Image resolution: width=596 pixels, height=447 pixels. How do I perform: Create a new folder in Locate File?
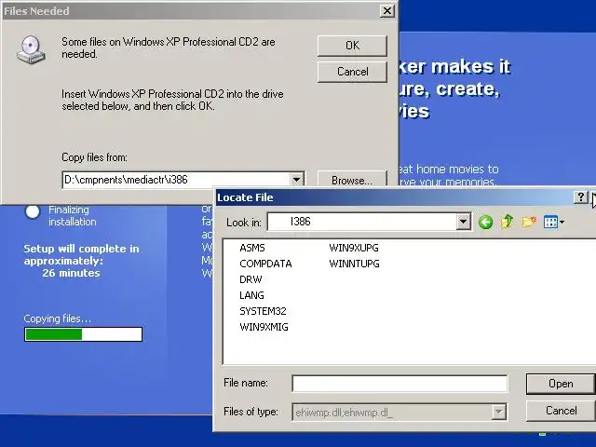(x=529, y=222)
